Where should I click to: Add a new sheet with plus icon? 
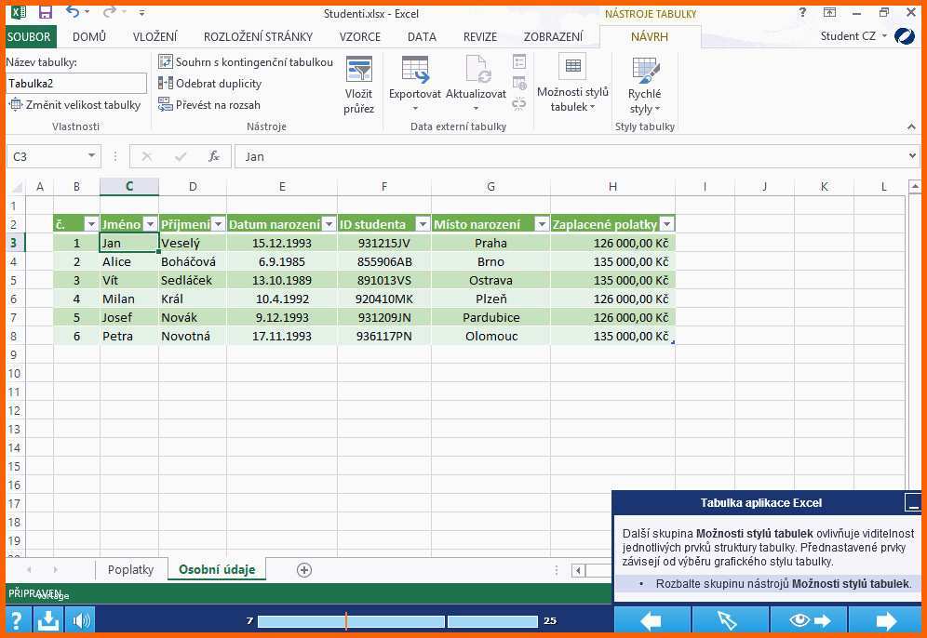point(303,570)
